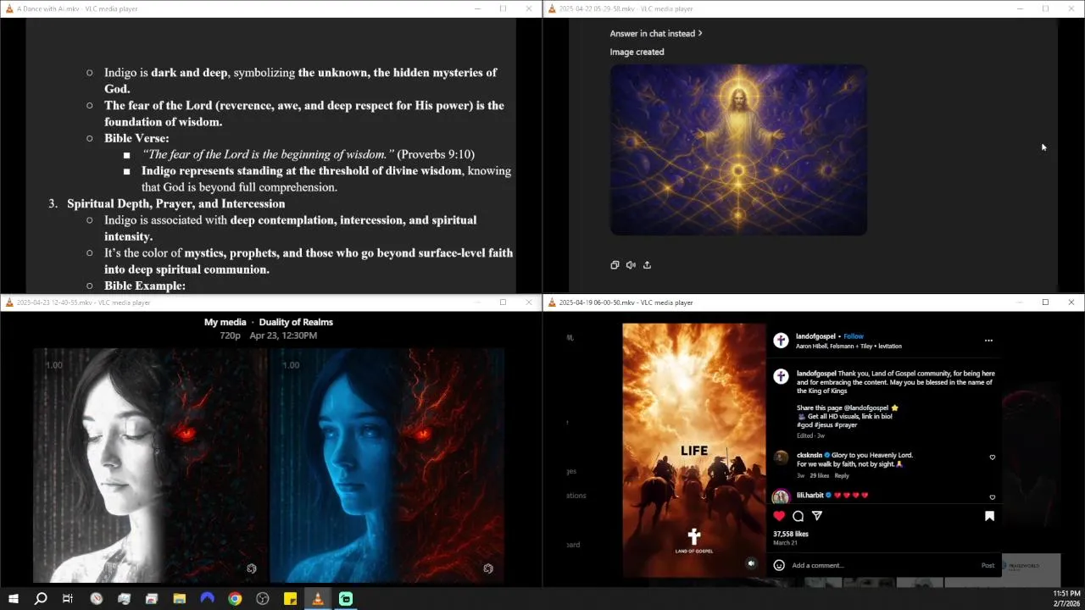Open the green app icon next to VLC
Viewport: 1085px width, 610px height.
click(346, 599)
